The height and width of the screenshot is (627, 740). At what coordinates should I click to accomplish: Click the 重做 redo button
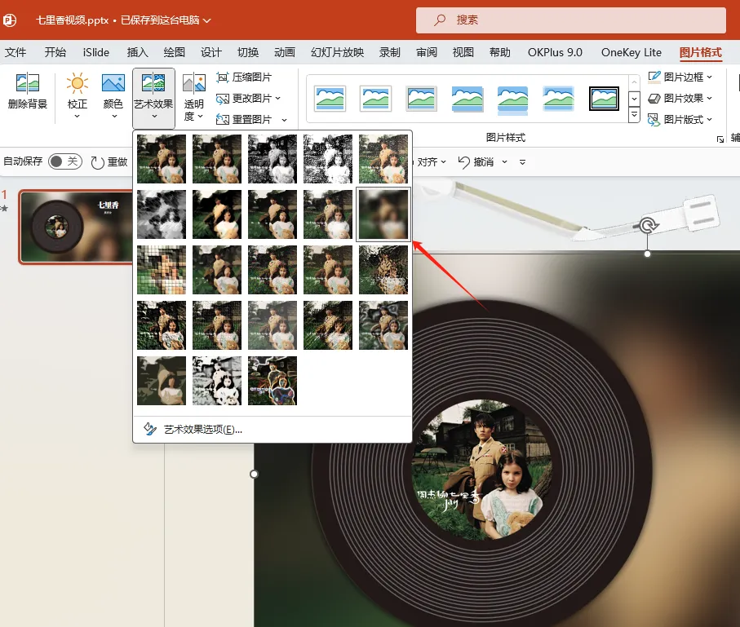(x=109, y=161)
